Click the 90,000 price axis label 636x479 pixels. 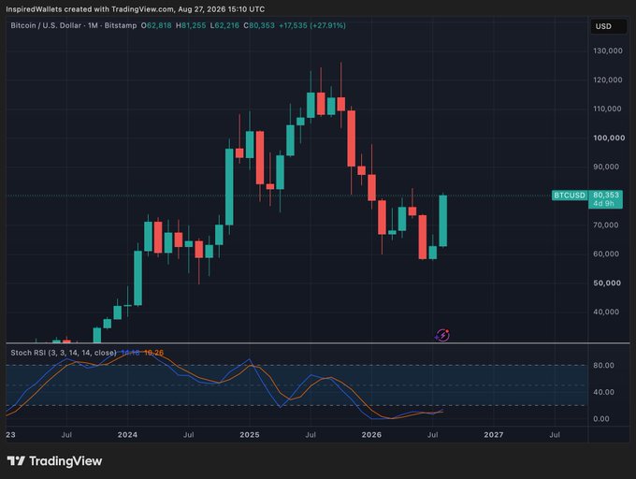click(x=606, y=167)
